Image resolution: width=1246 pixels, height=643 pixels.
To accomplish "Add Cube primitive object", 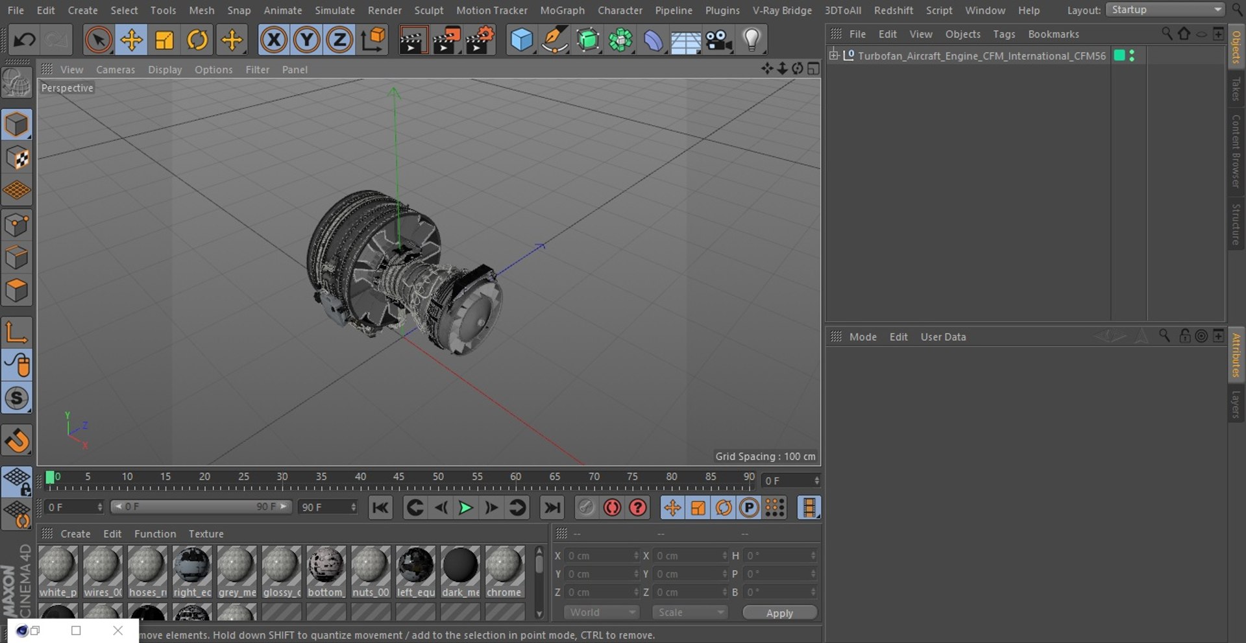I will pyautogui.click(x=521, y=40).
